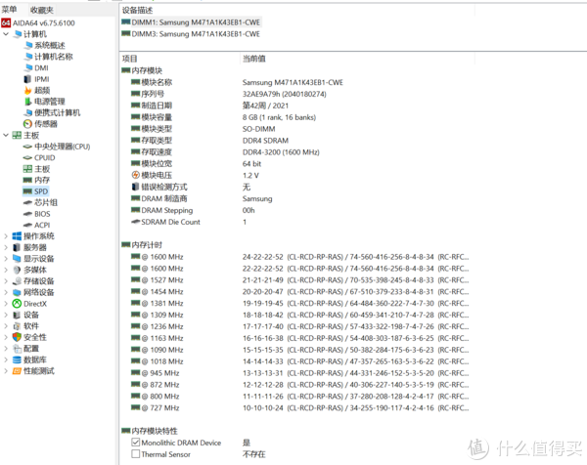Select the 系统概述 tree icon

[28, 45]
